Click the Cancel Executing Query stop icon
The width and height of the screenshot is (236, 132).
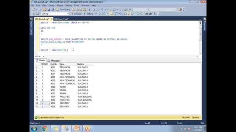coord(96,14)
